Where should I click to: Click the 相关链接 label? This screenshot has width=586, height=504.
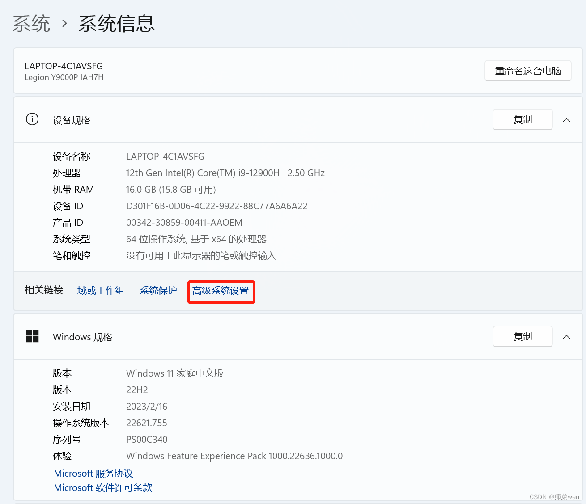44,290
